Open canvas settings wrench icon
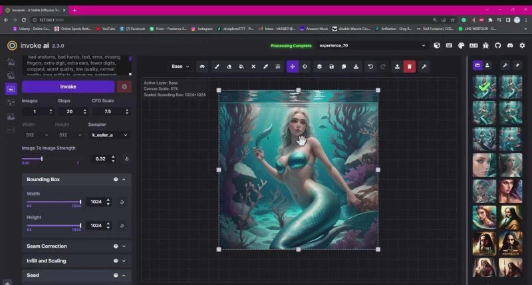532x285 pixels. [x=424, y=67]
